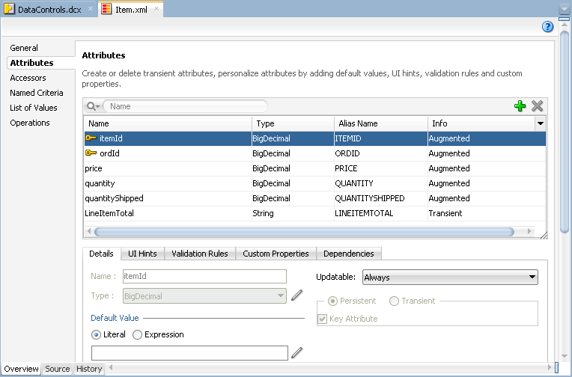Screen dimensions: 572x377
Task: Close the Item.xml tab
Action: (x=156, y=9)
